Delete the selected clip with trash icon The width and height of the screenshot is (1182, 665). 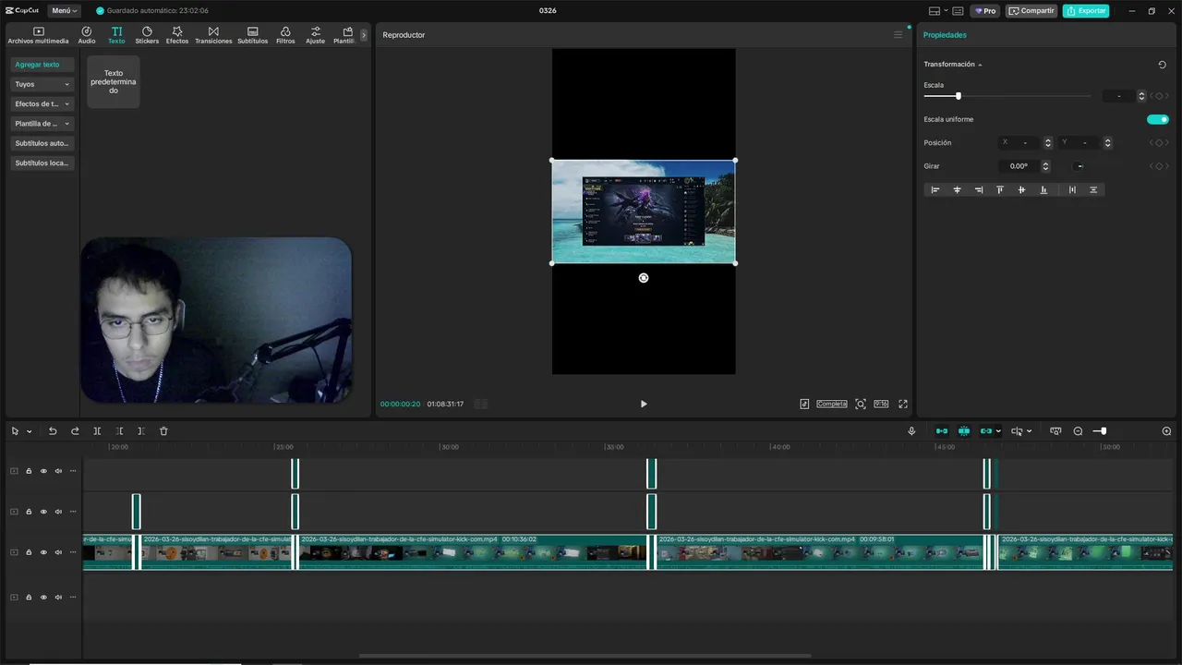[163, 431]
